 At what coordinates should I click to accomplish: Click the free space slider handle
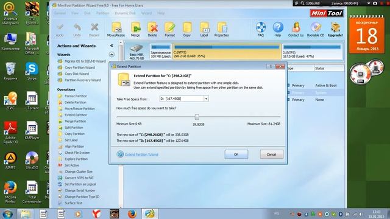click(x=197, y=117)
